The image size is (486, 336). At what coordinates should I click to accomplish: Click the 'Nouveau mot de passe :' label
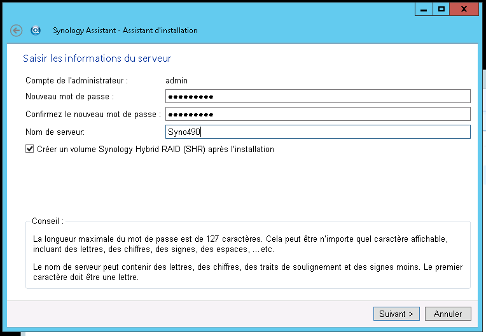click(x=70, y=96)
